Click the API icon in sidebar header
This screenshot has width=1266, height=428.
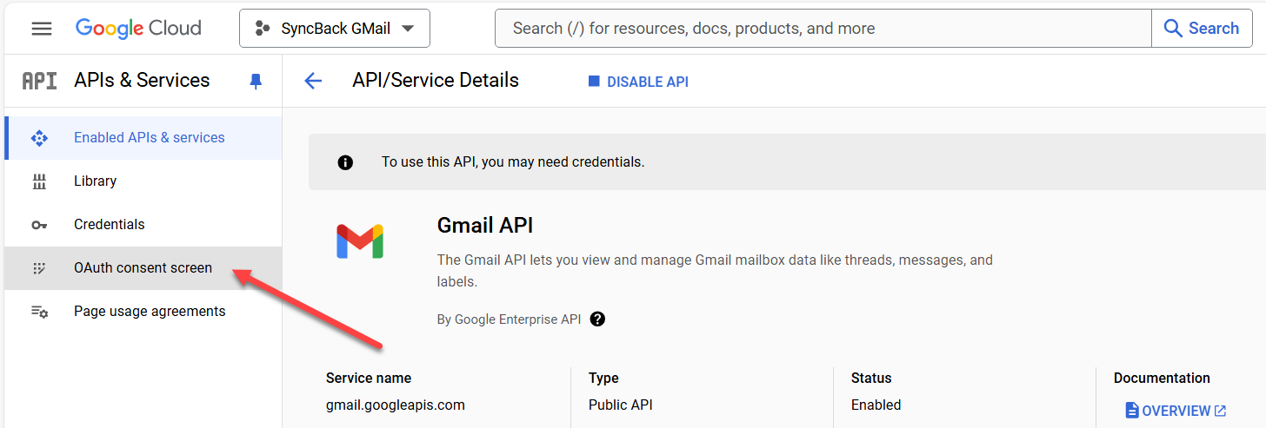tap(39, 81)
